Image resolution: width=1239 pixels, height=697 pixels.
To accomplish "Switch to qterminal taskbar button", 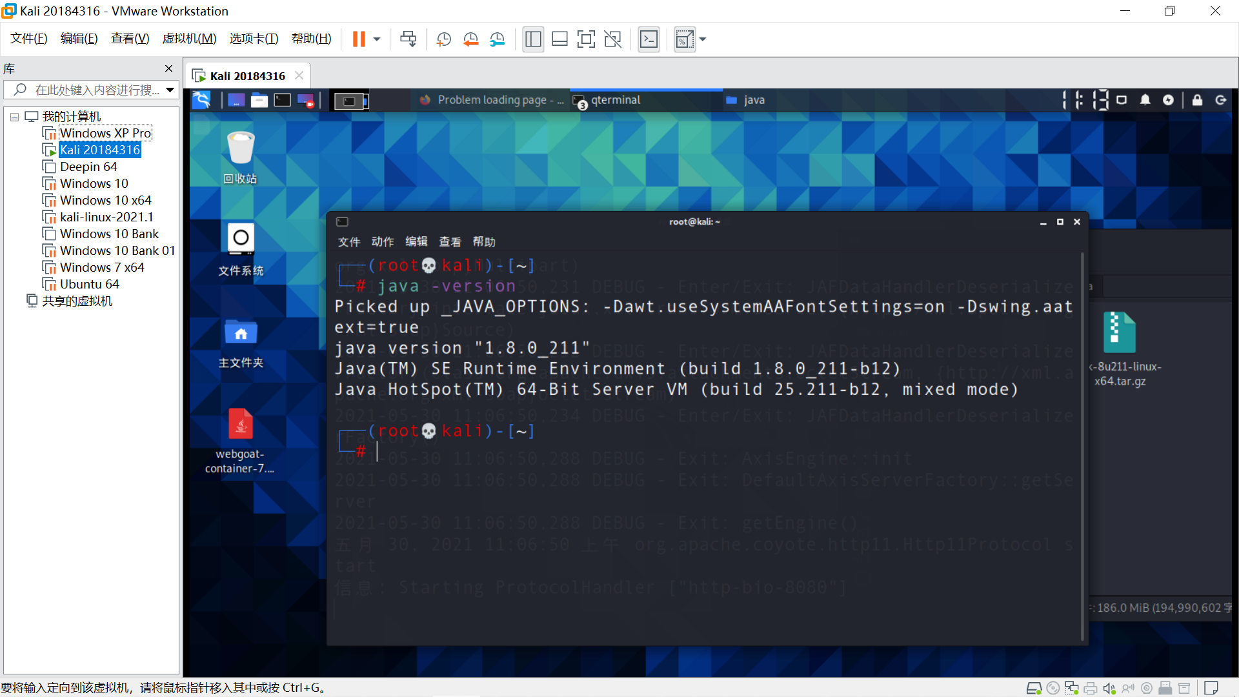I will [x=616, y=100].
